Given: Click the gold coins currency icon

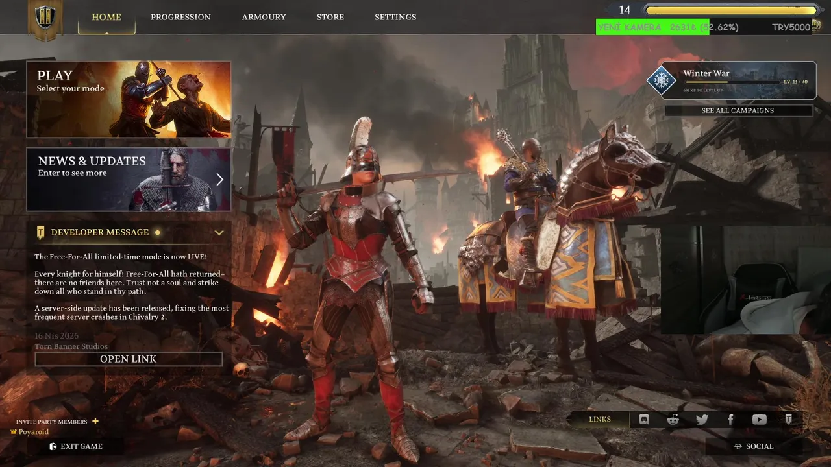Looking at the screenshot, I should 815,25.
